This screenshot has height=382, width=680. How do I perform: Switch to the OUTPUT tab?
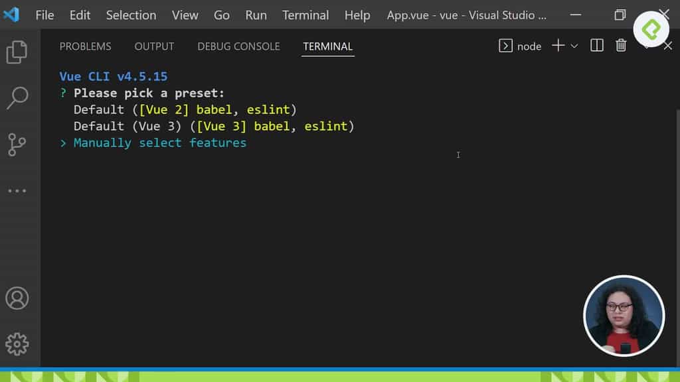click(x=154, y=46)
